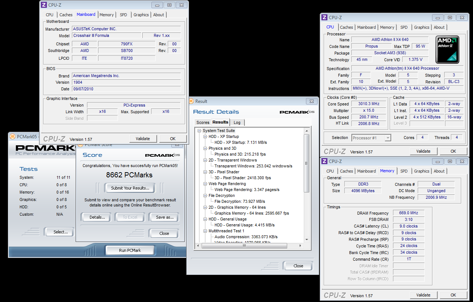Select 'Web Page Rendering: 3.347 pages/s' row
473x302 pixels.
(247, 190)
